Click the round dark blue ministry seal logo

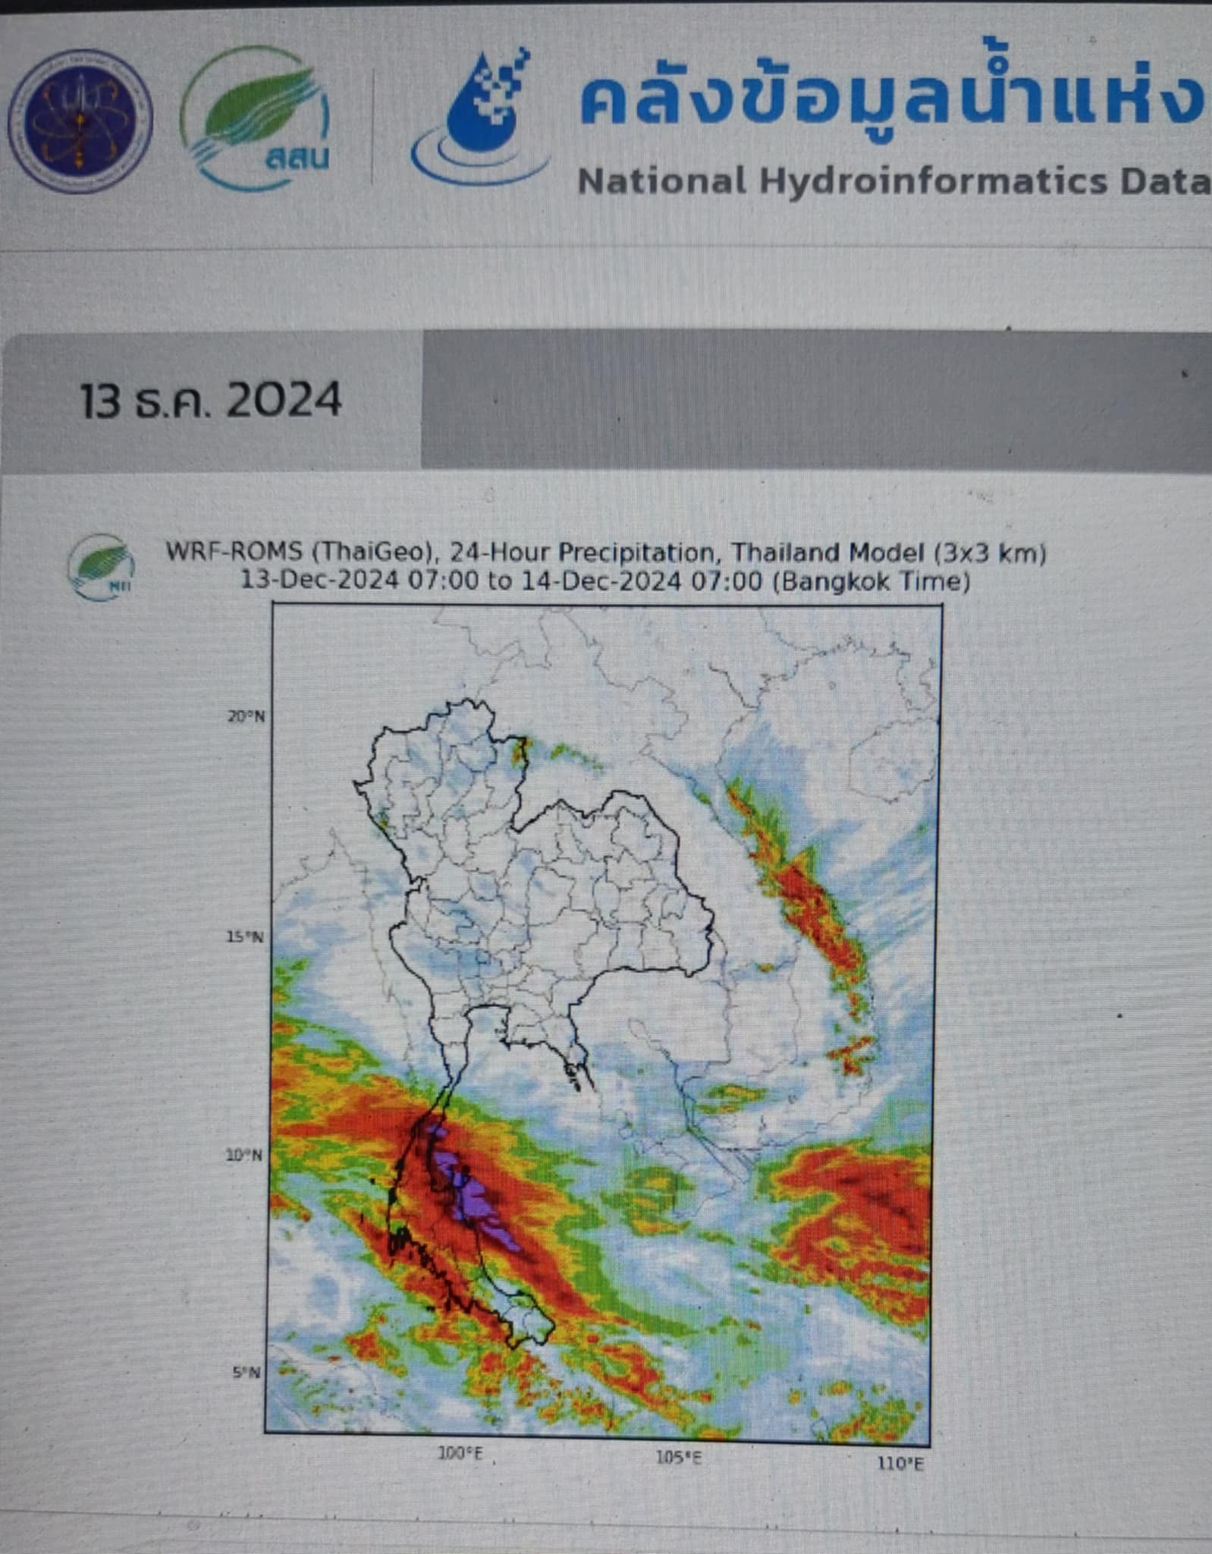(80, 121)
